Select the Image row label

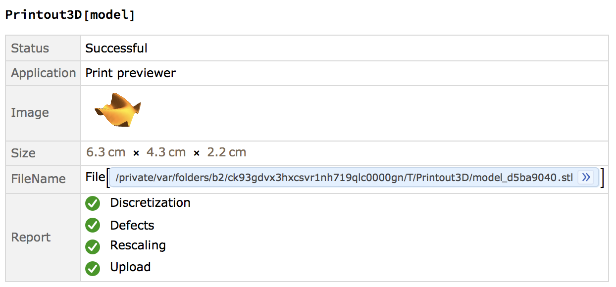[30, 113]
